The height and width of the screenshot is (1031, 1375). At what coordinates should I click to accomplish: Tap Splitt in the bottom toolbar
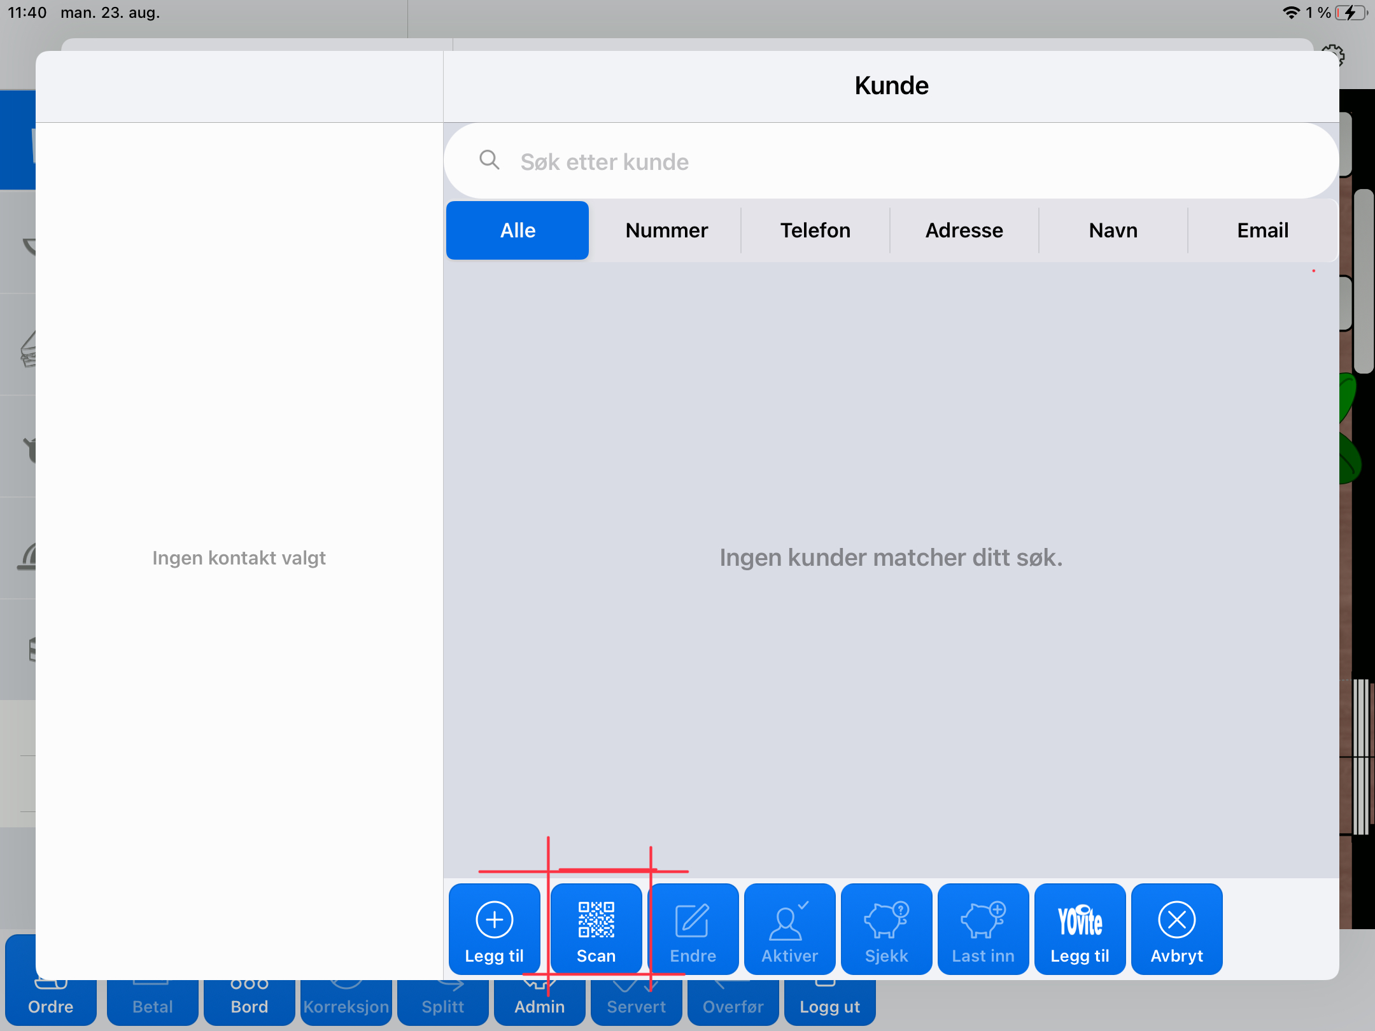click(x=443, y=1002)
